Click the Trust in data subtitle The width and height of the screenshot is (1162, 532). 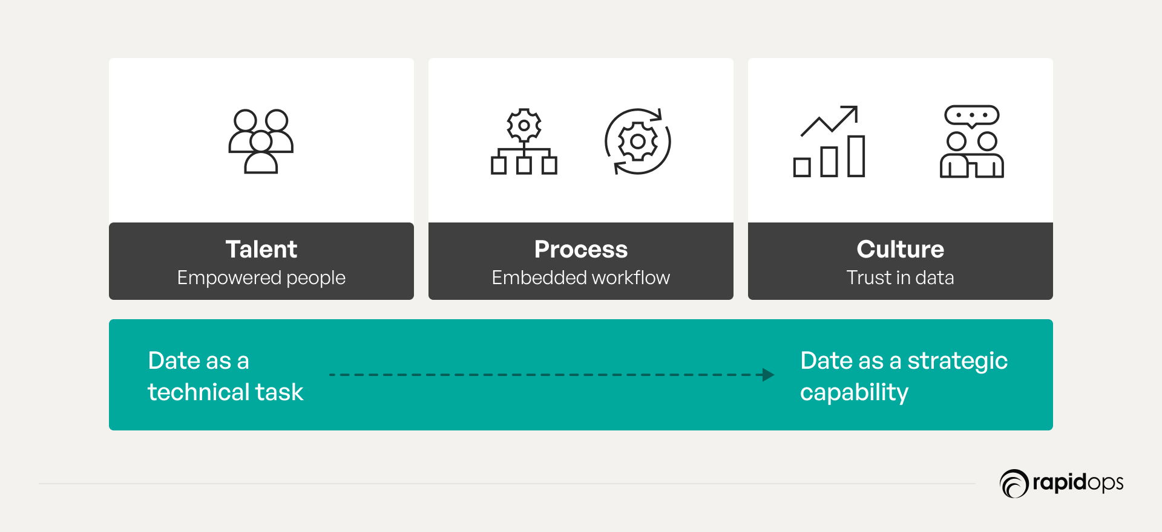pos(901,277)
